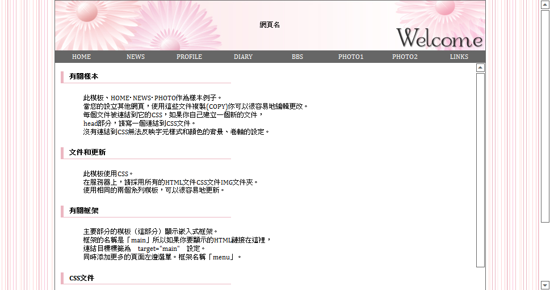The height and width of the screenshot is (290, 550).
Task: Click the 網頁名 site title text
Action: [x=270, y=25]
